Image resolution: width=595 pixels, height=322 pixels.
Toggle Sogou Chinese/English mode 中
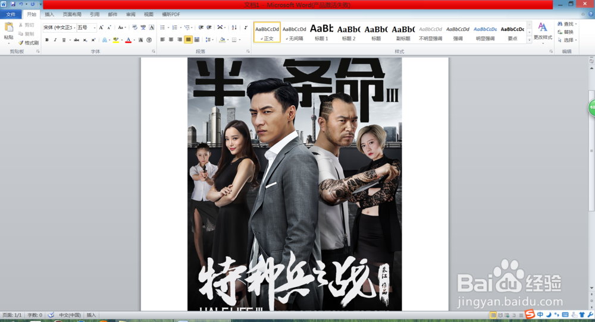pos(540,315)
